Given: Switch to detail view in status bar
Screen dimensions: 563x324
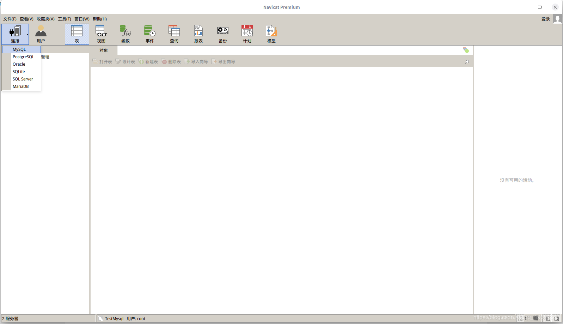Looking at the screenshot, I should (x=528, y=318).
